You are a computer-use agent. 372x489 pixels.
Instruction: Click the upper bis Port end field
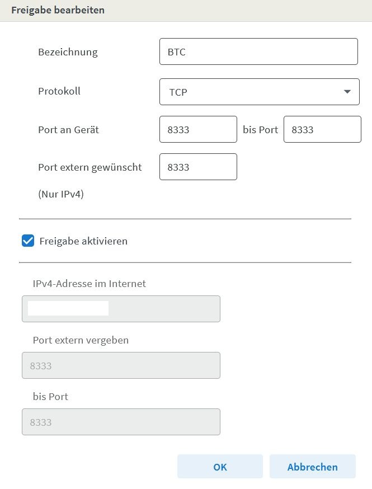322,130
